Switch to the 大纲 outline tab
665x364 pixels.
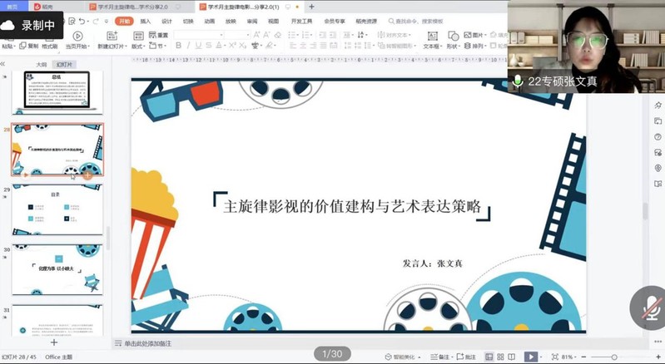click(41, 63)
